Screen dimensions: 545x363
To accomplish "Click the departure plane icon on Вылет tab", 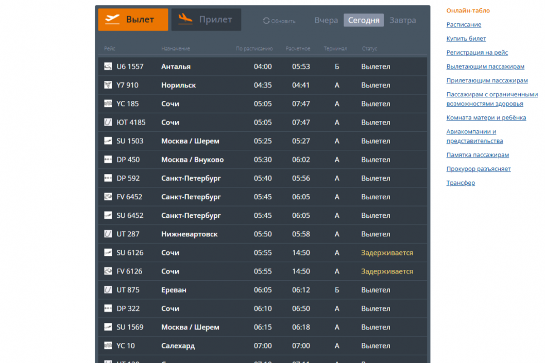I will 112,20.
